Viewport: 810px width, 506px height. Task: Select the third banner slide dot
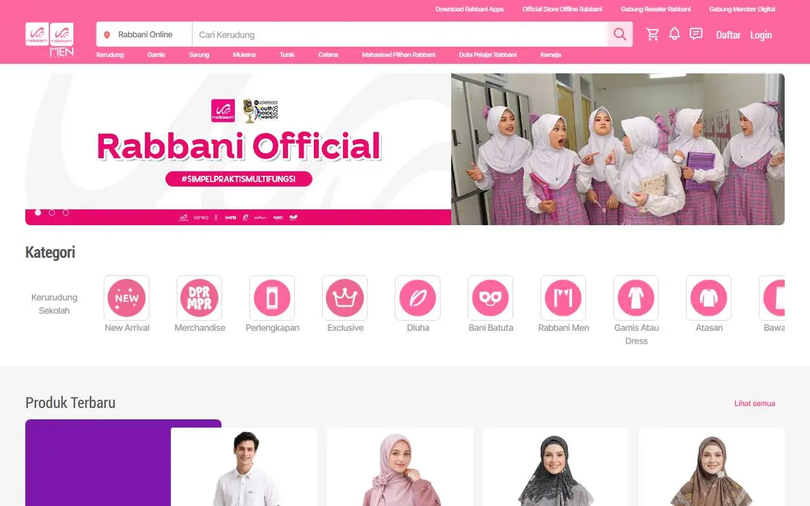(66, 213)
